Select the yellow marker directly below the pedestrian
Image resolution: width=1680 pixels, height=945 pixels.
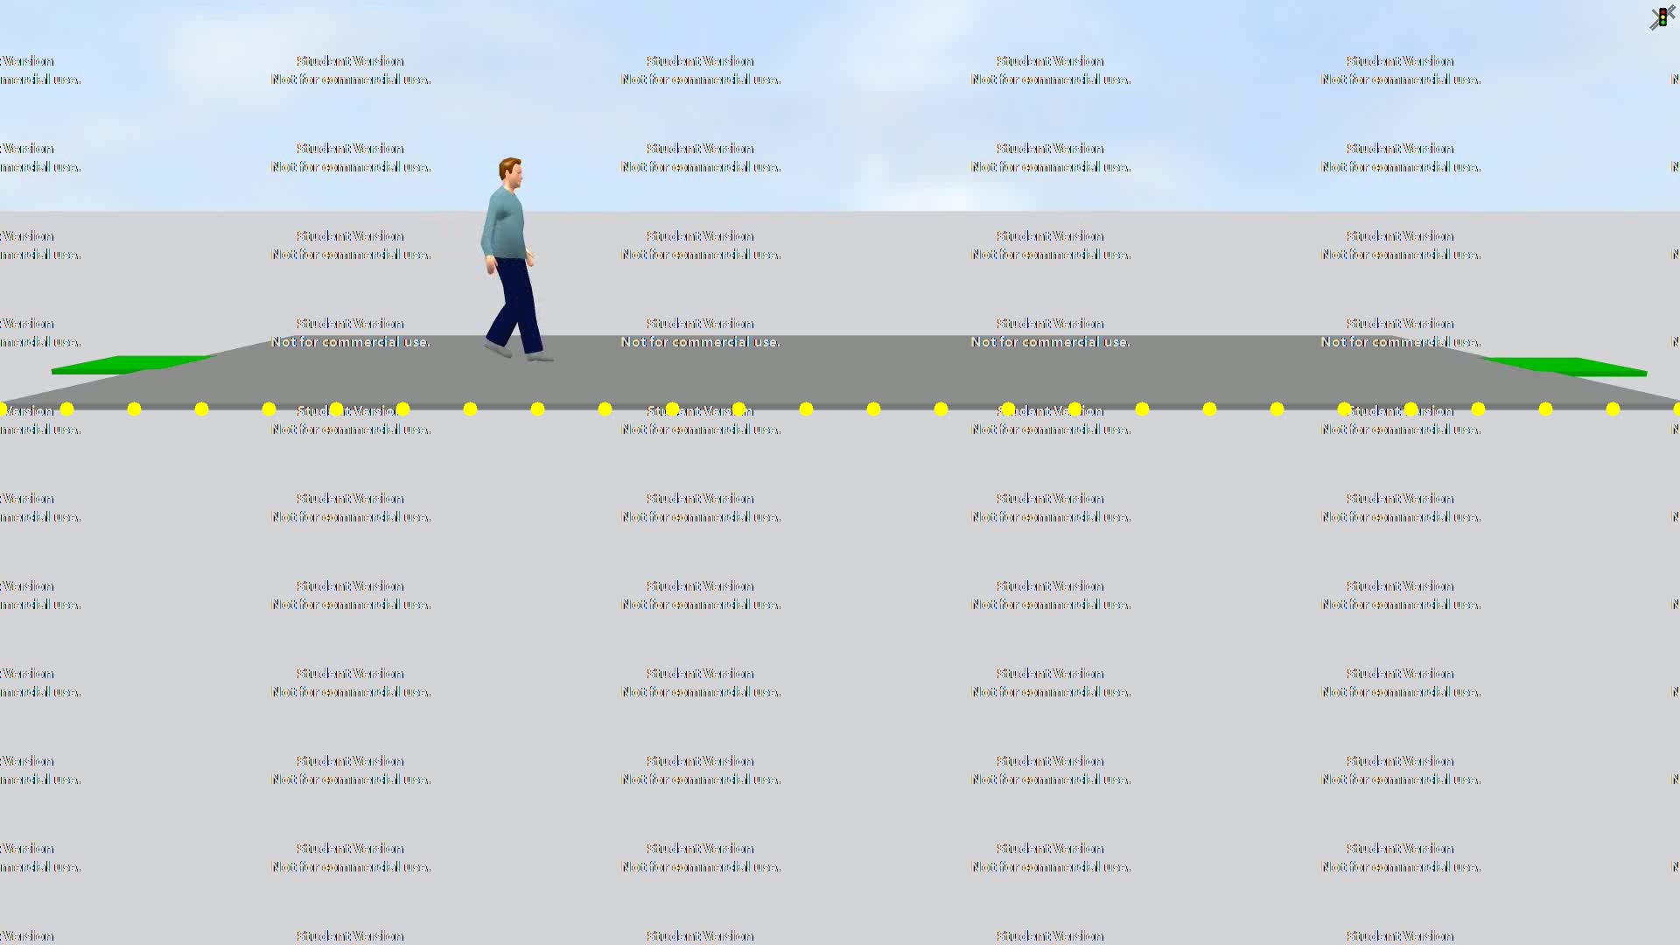(537, 408)
